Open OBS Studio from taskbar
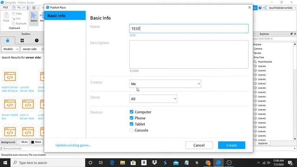The height and width of the screenshot is (167, 297). click(229, 163)
